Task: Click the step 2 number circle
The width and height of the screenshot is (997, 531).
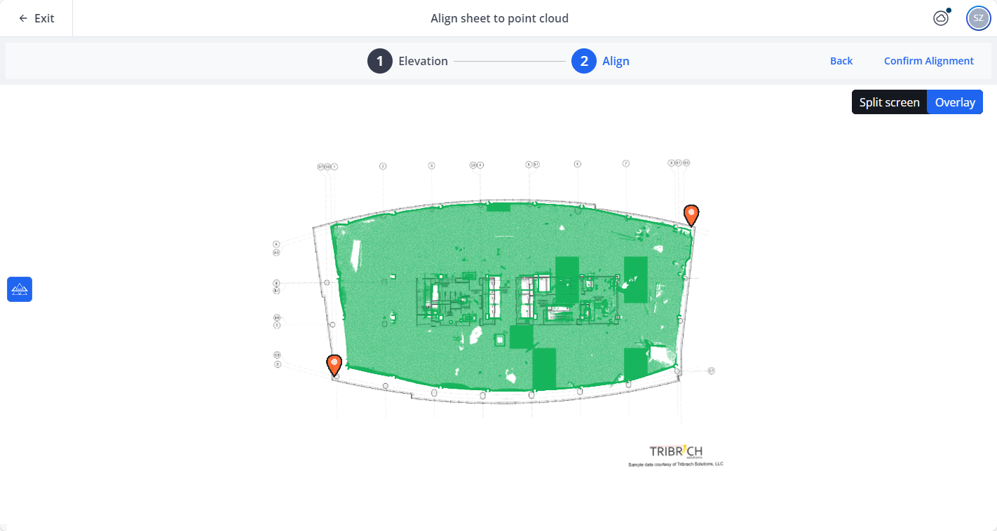Action: pos(584,61)
